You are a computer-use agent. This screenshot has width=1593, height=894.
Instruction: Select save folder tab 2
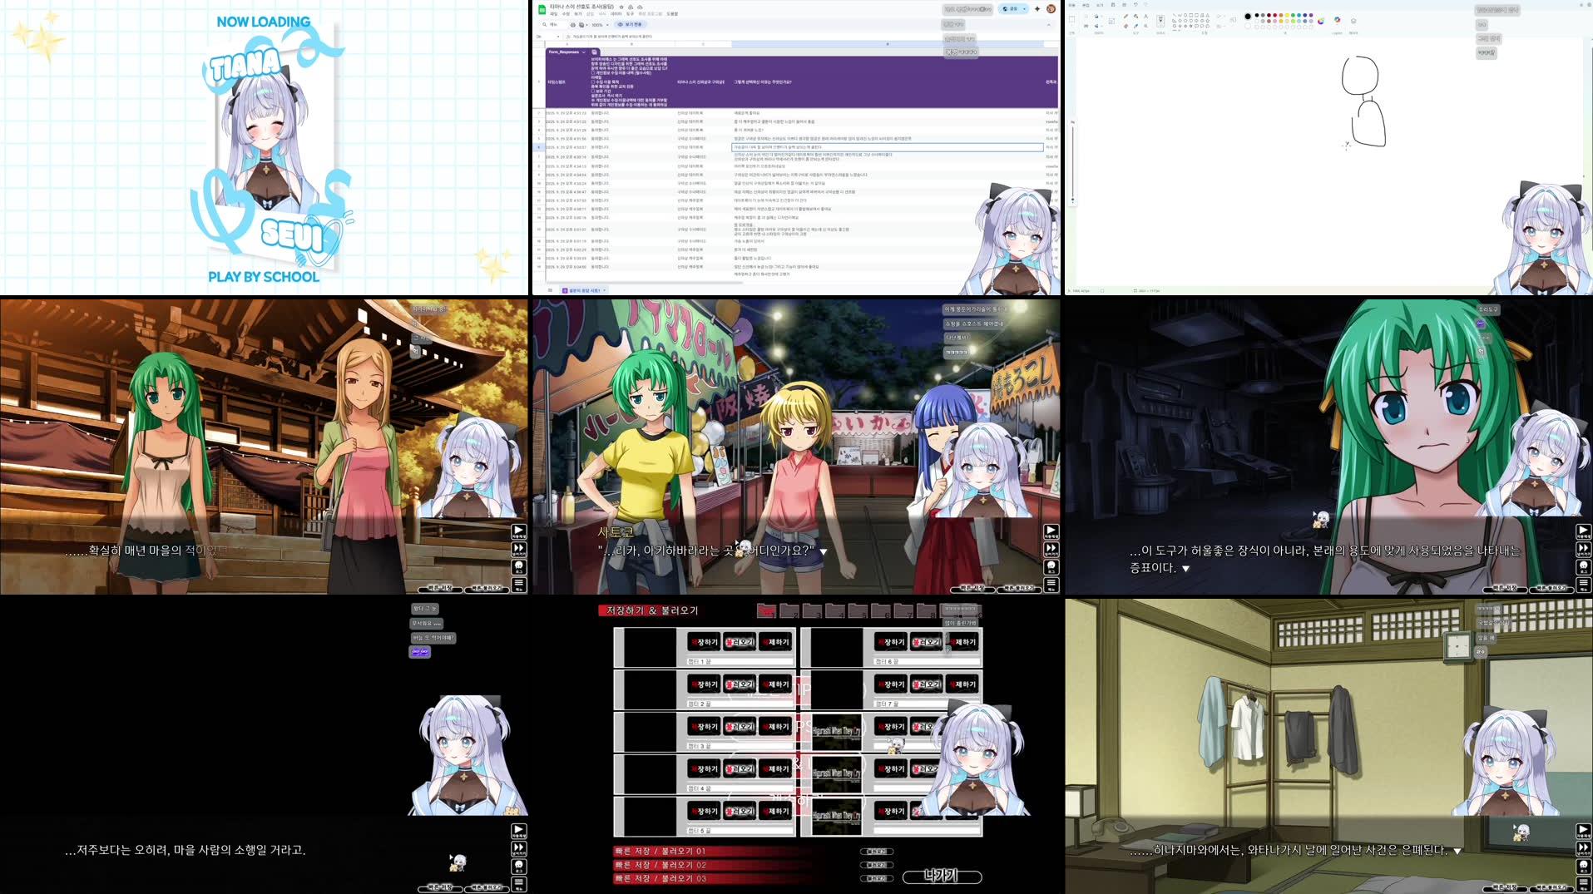pos(789,611)
